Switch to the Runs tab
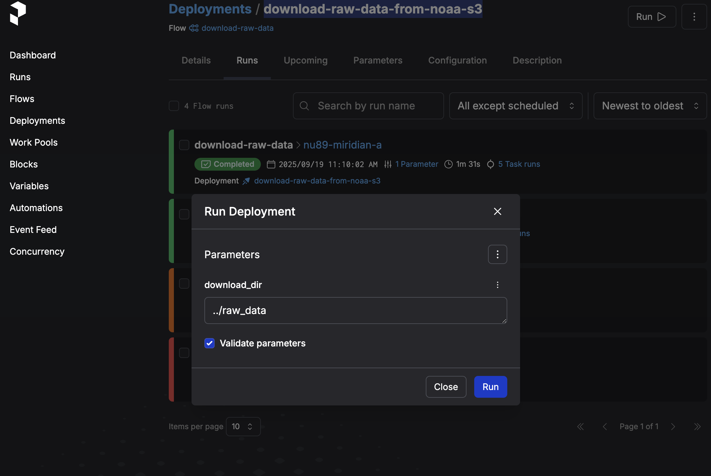The width and height of the screenshot is (711, 476). point(247,60)
